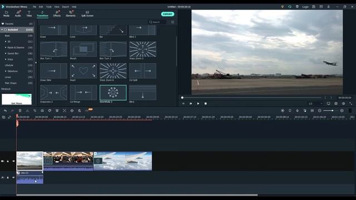Viewport: 356px width, 200px height.
Task: Open the Tools menu
Action: point(49,7)
